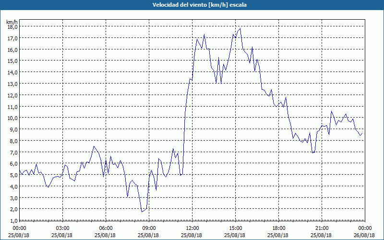Click the 9,0 value on the y-axis
The height and width of the screenshot is (240, 384).
[13, 130]
